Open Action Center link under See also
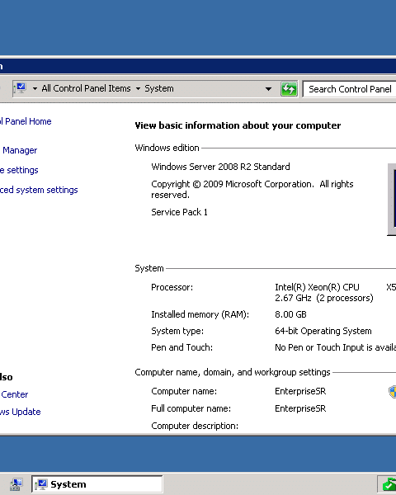396x495 pixels. (14, 394)
